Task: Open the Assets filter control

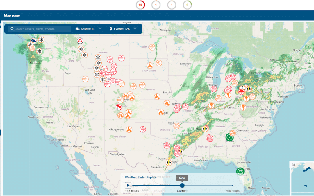Action: click(100, 29)
